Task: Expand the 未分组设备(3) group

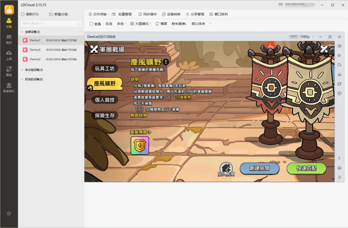Action: click(22, 70)
